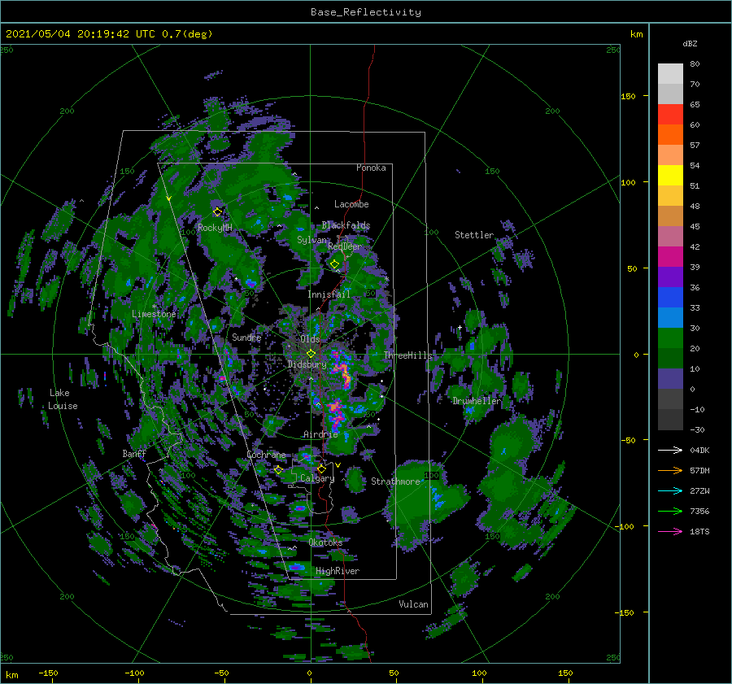Screen dimensions: 732x684
Task: Pick the dark gray -10 to -30 swatch
Action: 670,420
